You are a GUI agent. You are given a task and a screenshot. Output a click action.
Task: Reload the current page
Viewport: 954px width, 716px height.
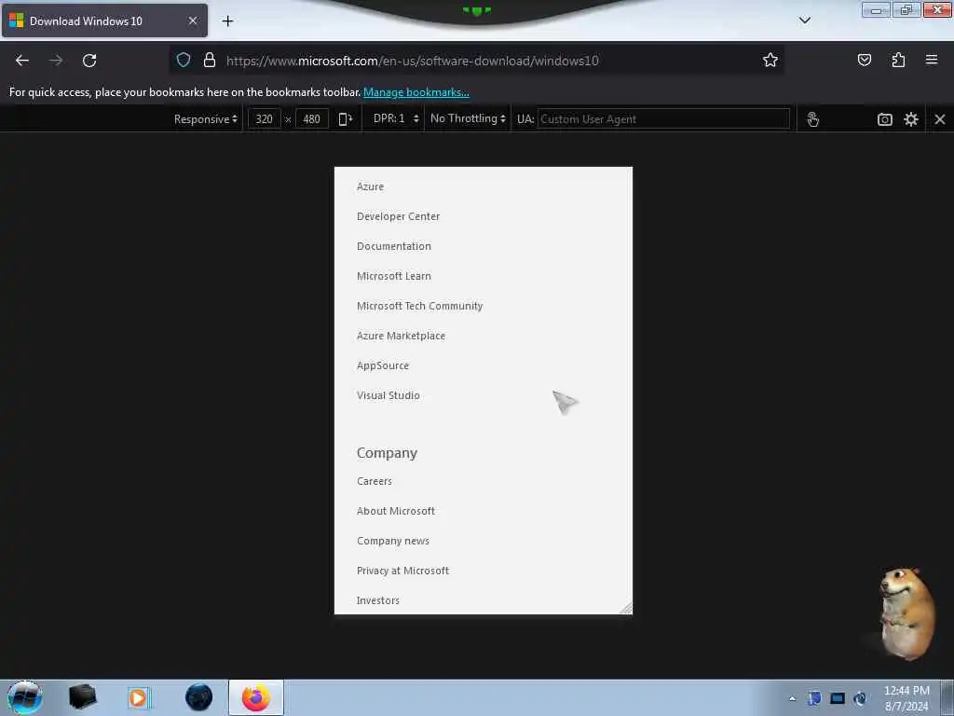(89, 61)
